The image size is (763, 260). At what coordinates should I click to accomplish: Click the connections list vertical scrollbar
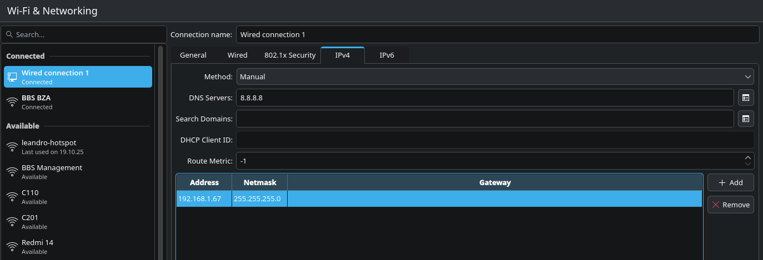tap(160, 150)
